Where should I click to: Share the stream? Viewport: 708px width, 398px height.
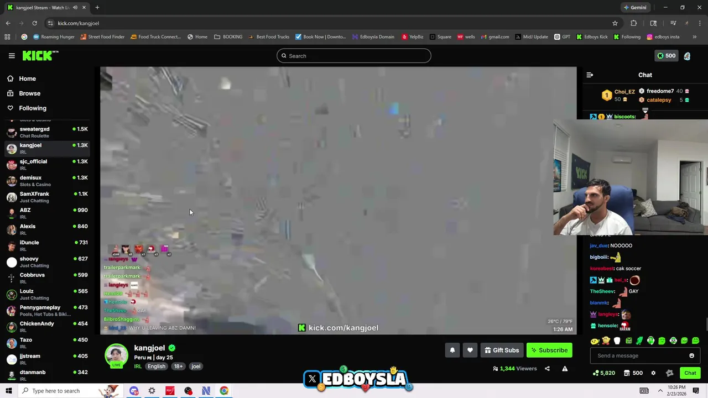pos(547,369)
